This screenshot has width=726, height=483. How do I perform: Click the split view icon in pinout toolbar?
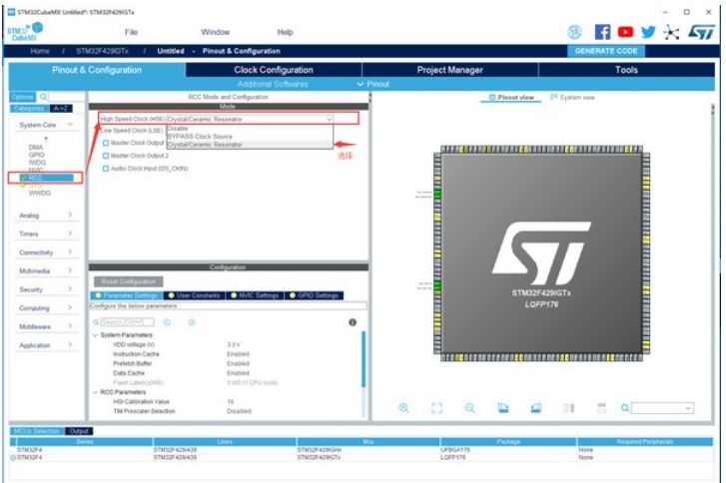[x=569, y=407]
